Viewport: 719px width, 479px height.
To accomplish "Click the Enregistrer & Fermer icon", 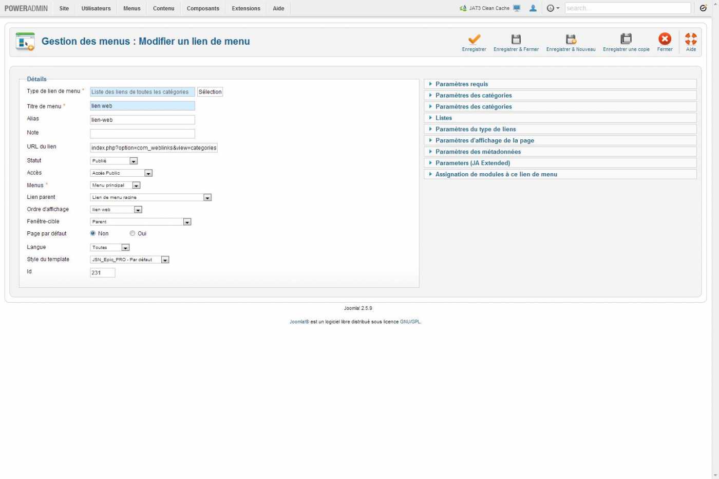I will (x=516, y=40).
